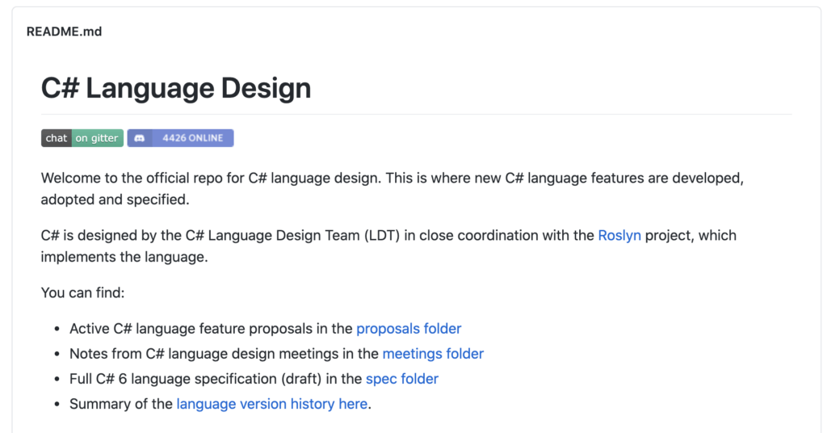Click the 'Welcome to the official repo' paragraph
The width and height of the screenshot is (827, 433).
click(393, 189)
